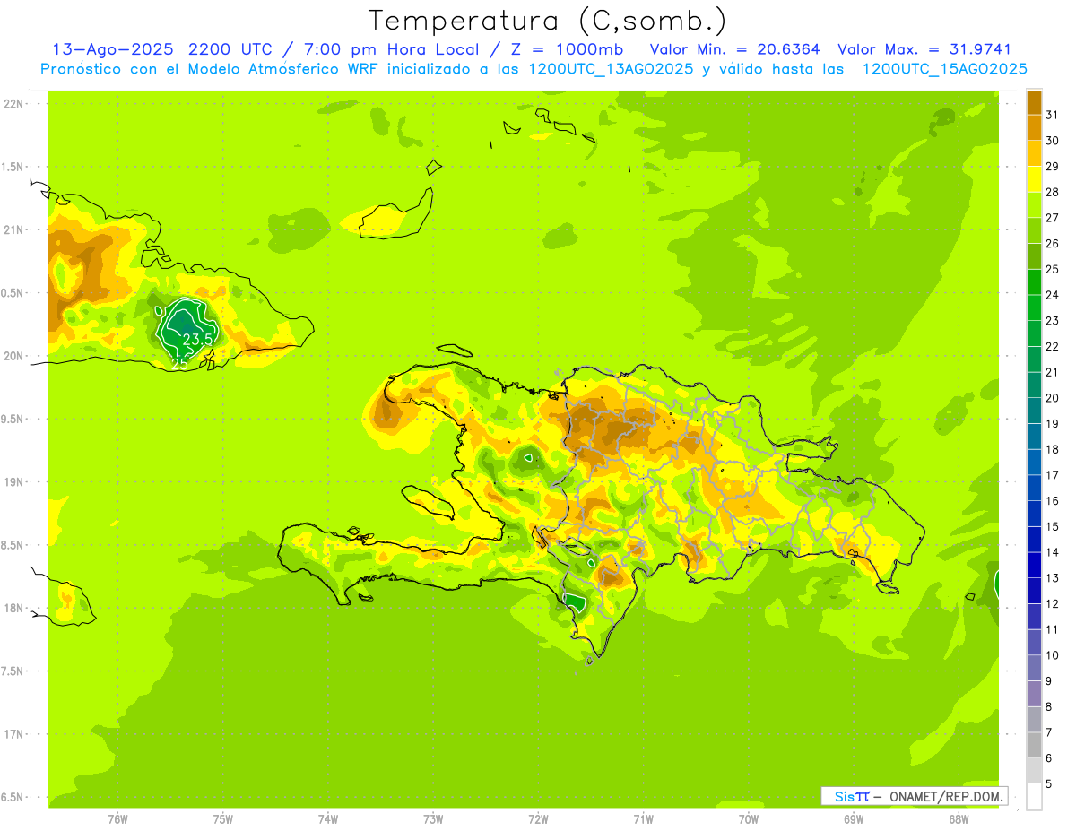Click the initialization time "1200UTC_13AGO2025"

click(x=610, y=69)
